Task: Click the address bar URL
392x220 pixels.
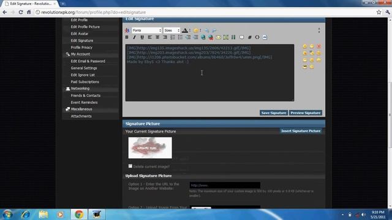Action: [x=93, y=12]
